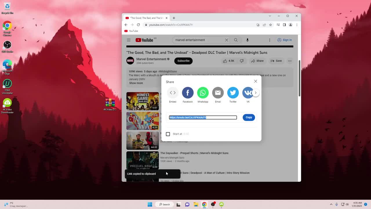Open Civil War 4:29 video thumbnail
This screenshot has height=209, width=371.
point(143,121)
